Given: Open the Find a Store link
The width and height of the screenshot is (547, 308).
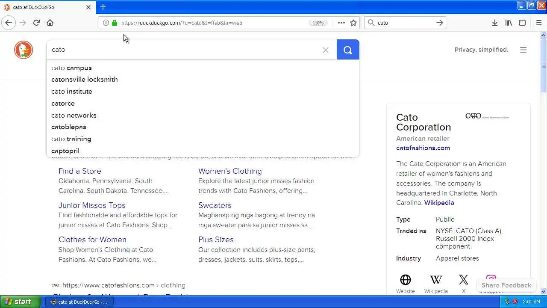Looking at the screenshot, I should [x=80, y=171].
